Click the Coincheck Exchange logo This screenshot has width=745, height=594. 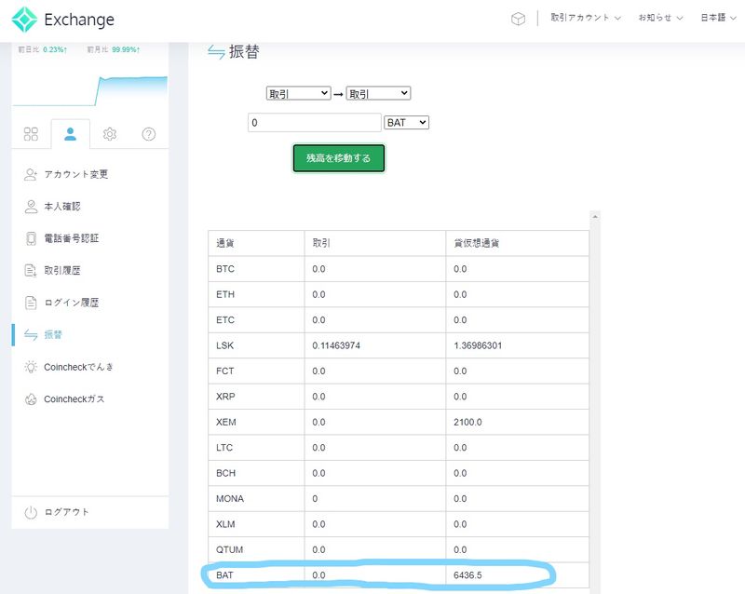(63, 19)
